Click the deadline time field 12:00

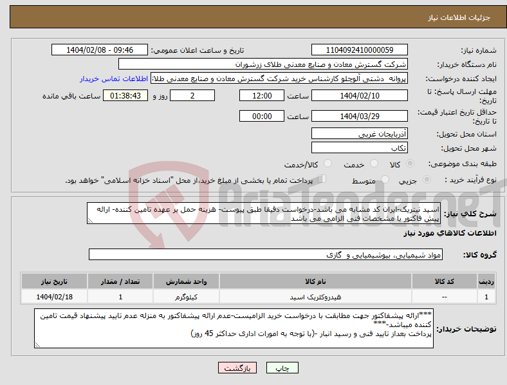262,95
